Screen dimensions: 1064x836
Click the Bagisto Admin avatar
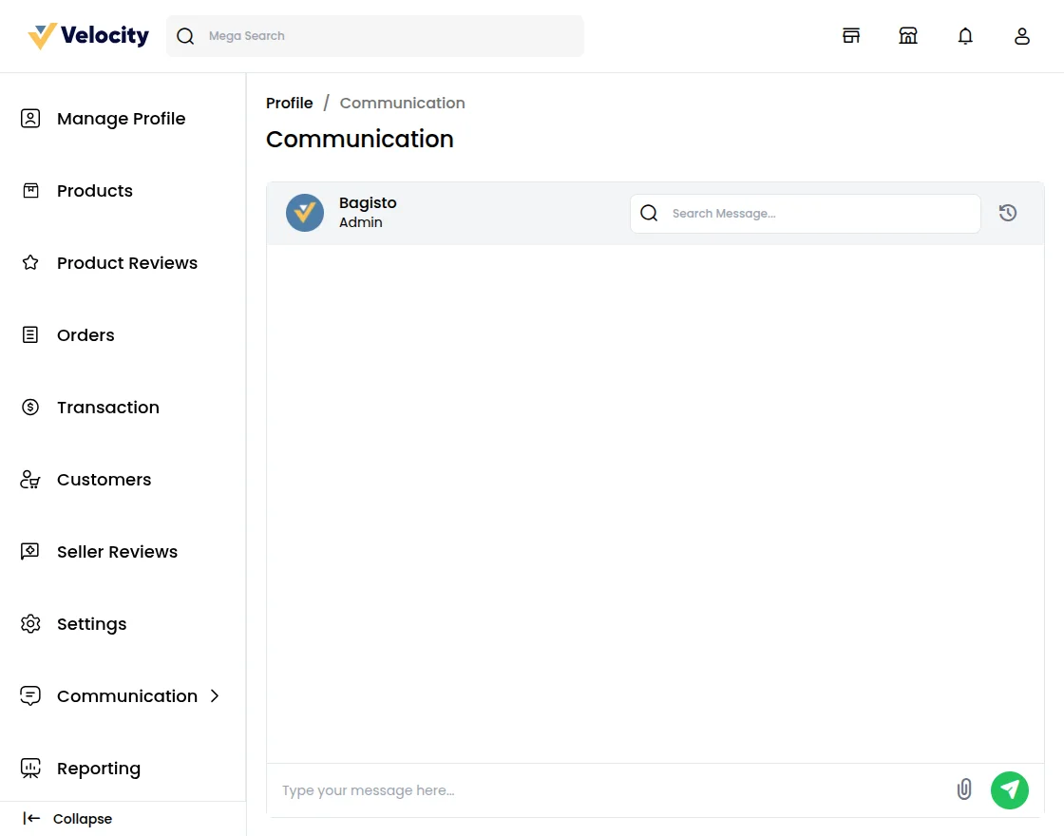tap(305, 213)
